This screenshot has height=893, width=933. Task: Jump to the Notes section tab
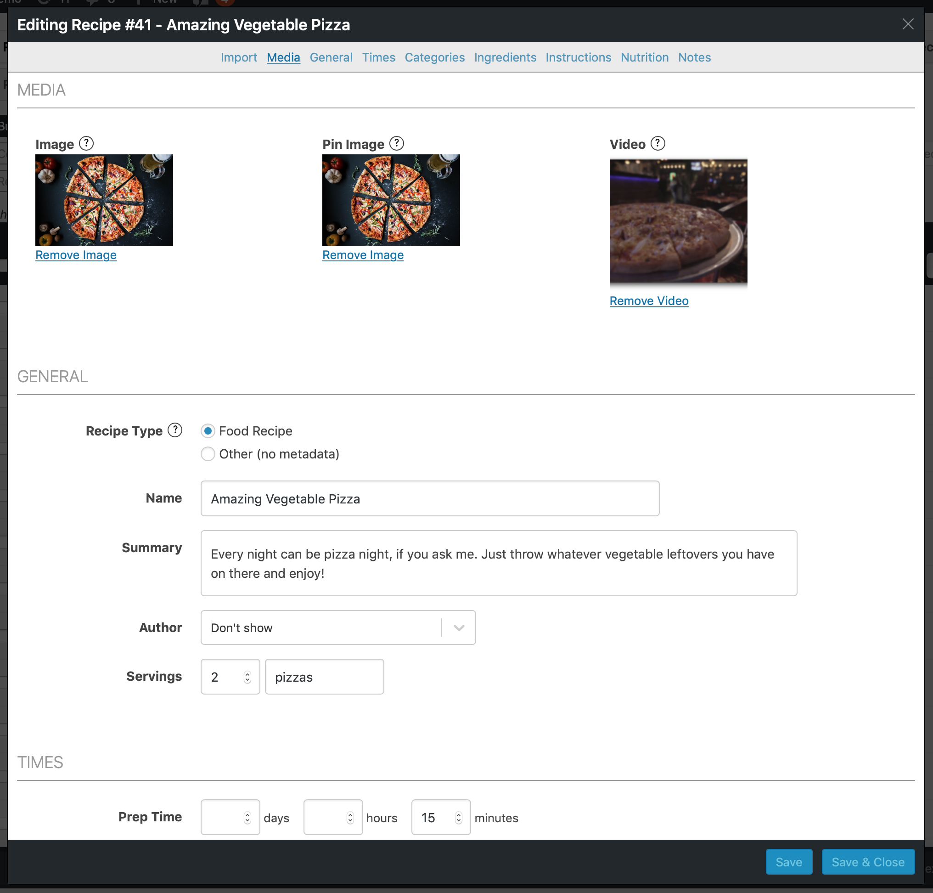click(694, 57)
